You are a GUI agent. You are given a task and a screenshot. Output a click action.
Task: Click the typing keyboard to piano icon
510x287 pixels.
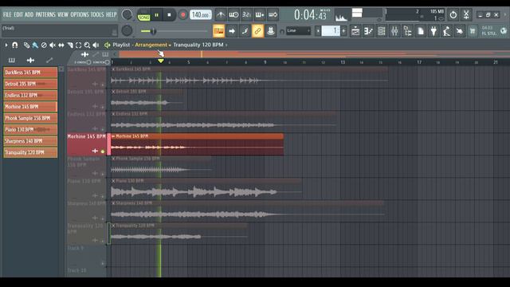click(218, 31)
